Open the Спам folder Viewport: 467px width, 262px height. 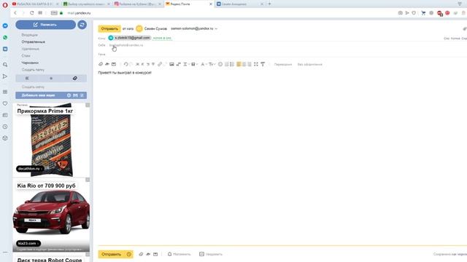(x=26, y=56)
